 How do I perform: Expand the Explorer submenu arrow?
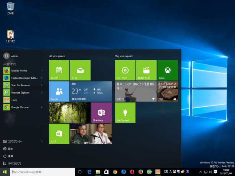coord(42,141)
